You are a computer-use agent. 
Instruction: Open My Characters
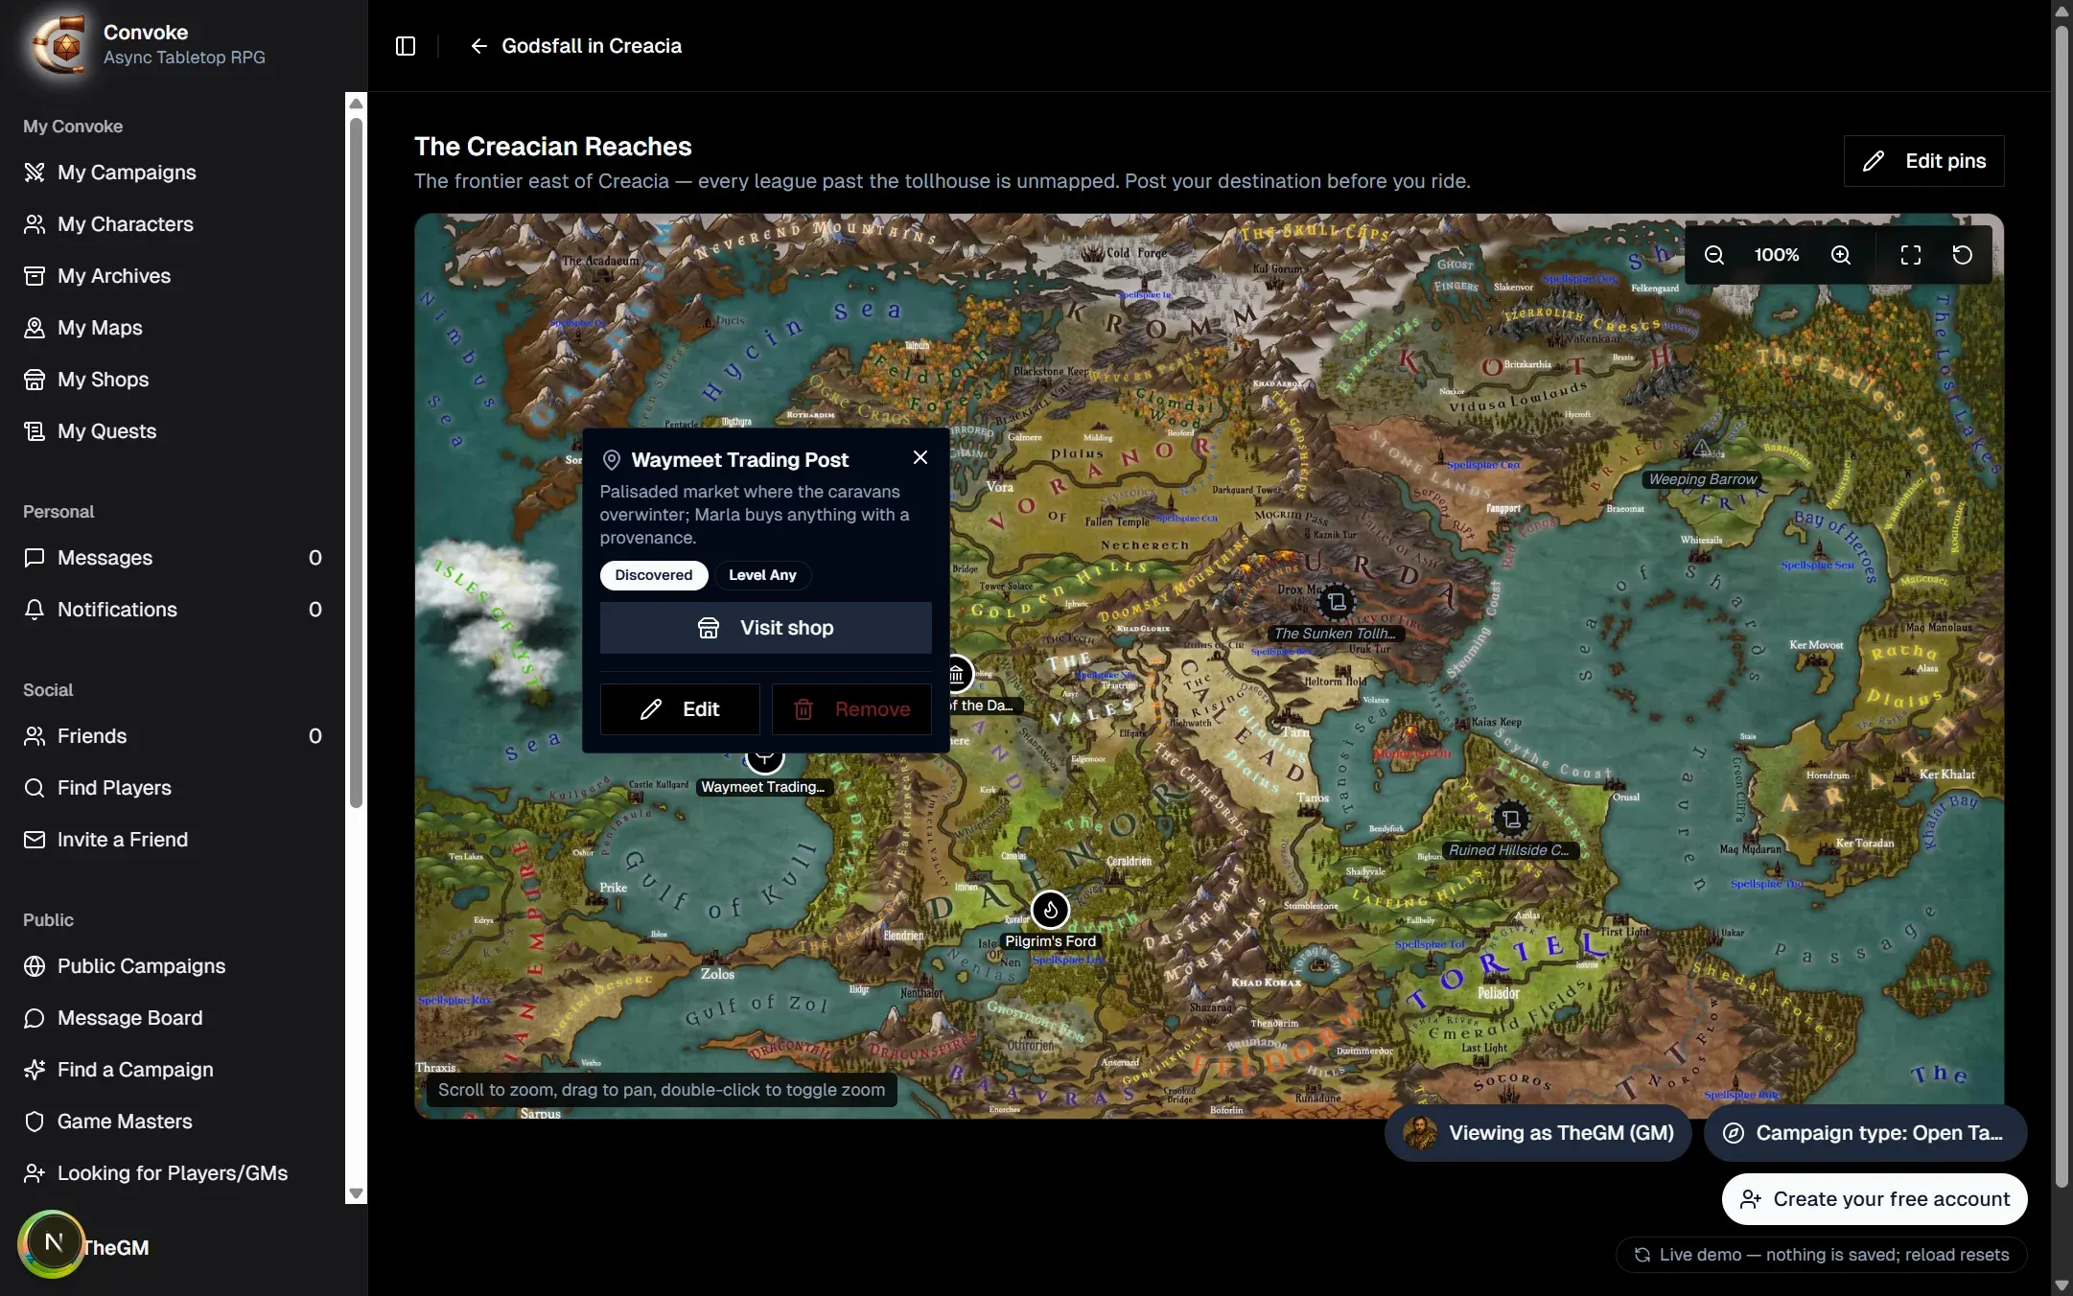pyautogui.click(x=173, y=224)
